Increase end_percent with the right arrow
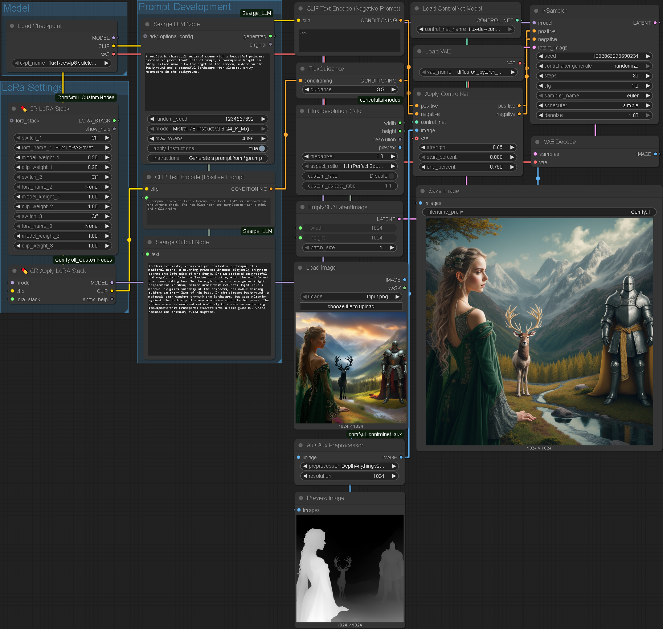The width and height of the screenshot is (663, 629). 512,167
